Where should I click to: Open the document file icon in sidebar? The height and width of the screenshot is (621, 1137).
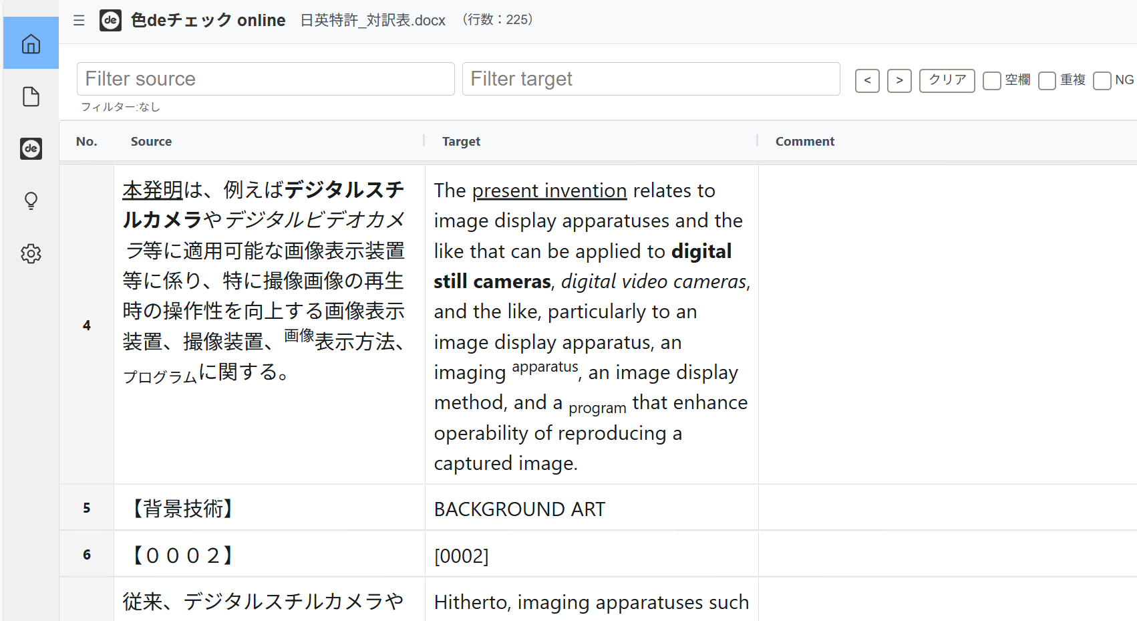coord(31,97)
